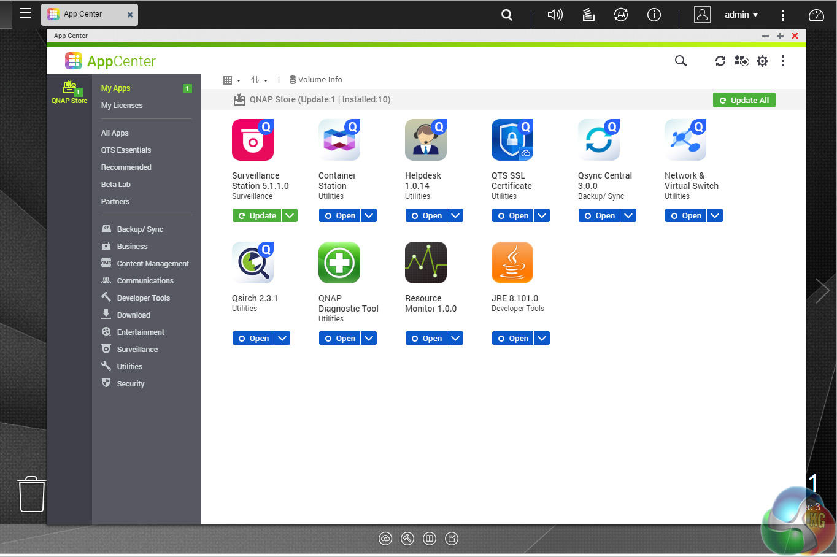Image resolution: width=837 pixels, height=557 pixels.
Task: Select My Apps in sidebar
Action: click(115, 88)
